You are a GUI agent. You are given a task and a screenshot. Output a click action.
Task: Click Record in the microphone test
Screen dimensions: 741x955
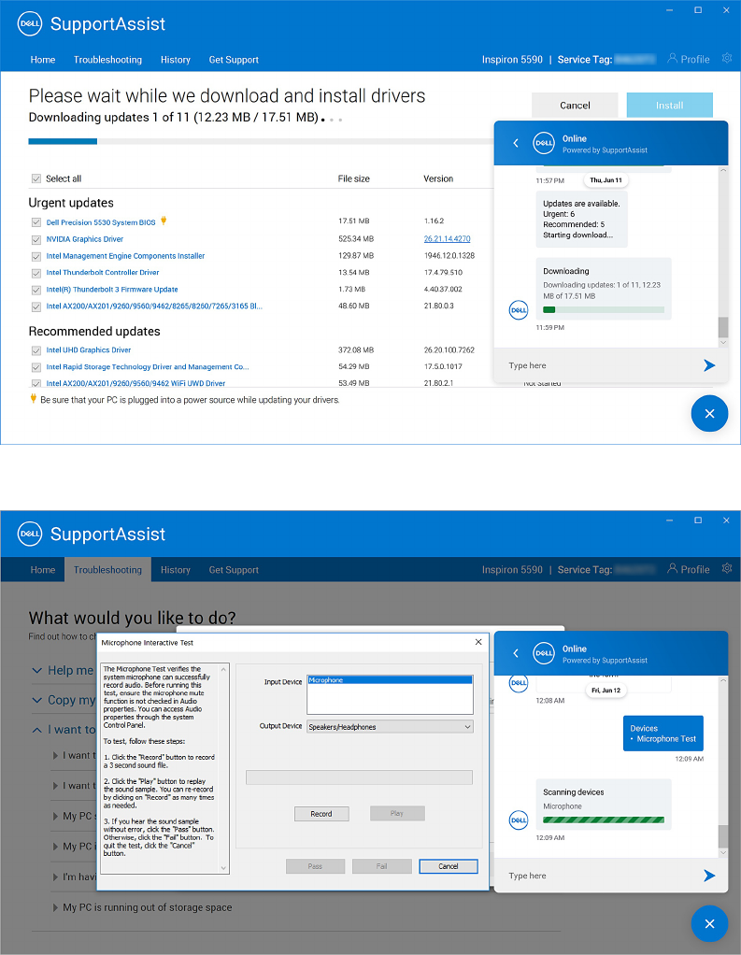tap(321, 814)
